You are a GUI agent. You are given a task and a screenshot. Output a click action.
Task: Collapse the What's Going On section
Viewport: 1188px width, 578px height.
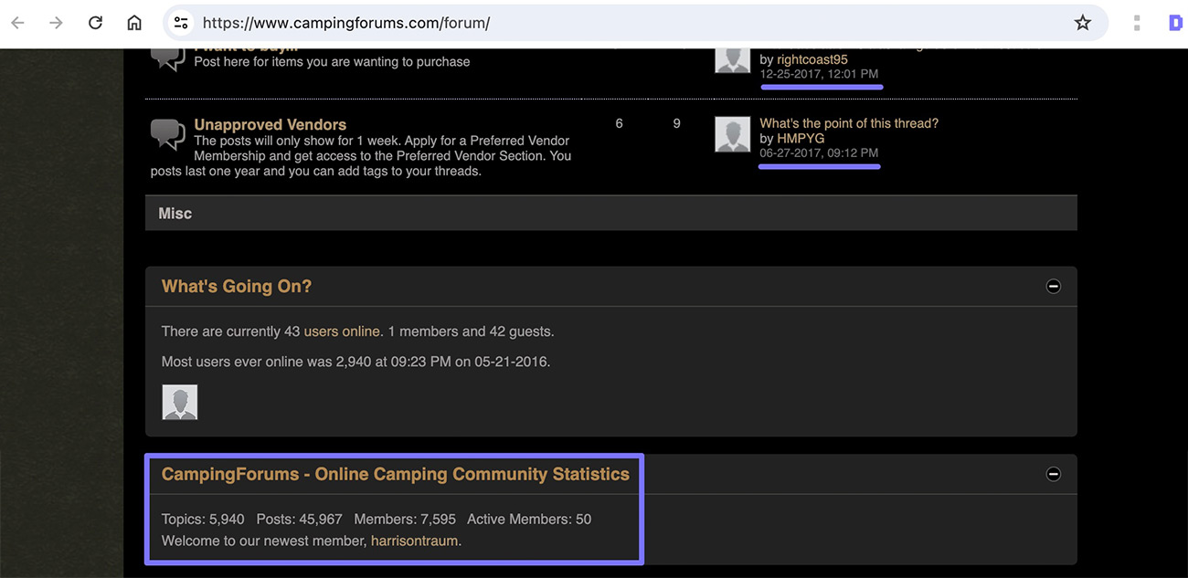pos(1053,287)
